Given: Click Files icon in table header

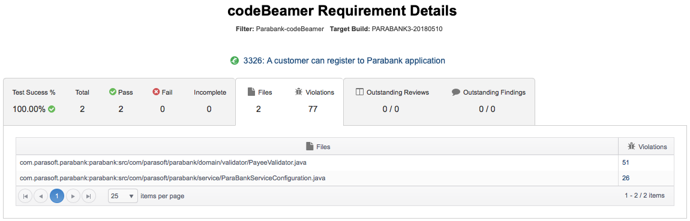Looking at the screenshot, I should coord(310,147).
